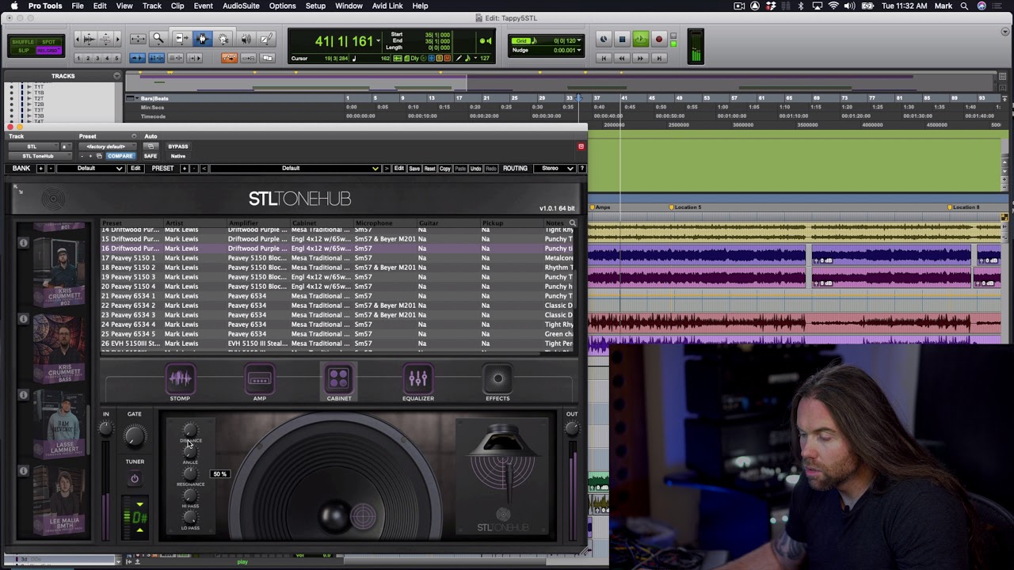
Task: Adjust the OUT level knob
Action: pyautogui.click(x=571, y=428)
